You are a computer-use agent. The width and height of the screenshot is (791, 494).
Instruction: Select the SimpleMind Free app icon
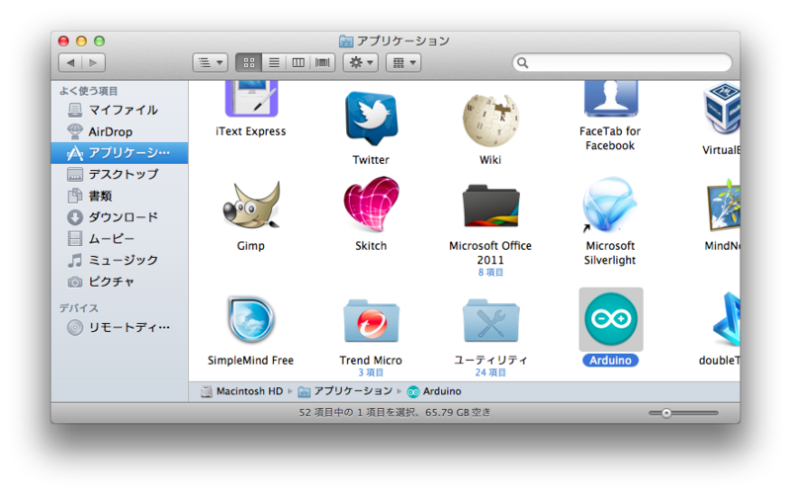tap(251, 319)
